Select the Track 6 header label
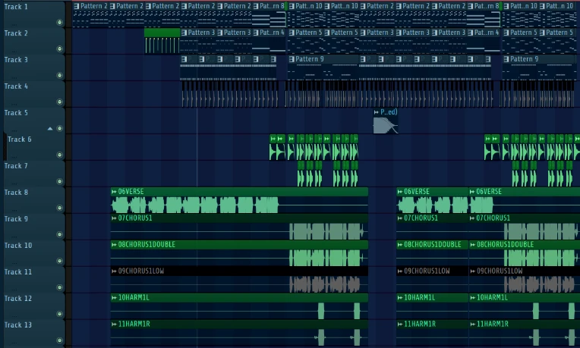 tap(19, 140)
